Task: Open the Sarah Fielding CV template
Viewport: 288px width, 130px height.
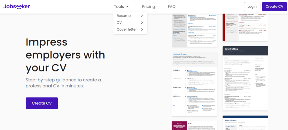Action: click(245, 78)
